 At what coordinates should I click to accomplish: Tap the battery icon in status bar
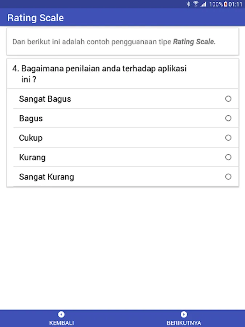tap(226, 4)
